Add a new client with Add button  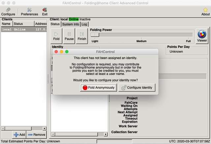tap(19, 134)
